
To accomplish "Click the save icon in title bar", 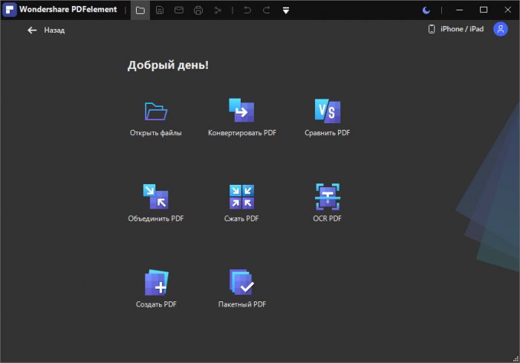I will pos(160,10).
